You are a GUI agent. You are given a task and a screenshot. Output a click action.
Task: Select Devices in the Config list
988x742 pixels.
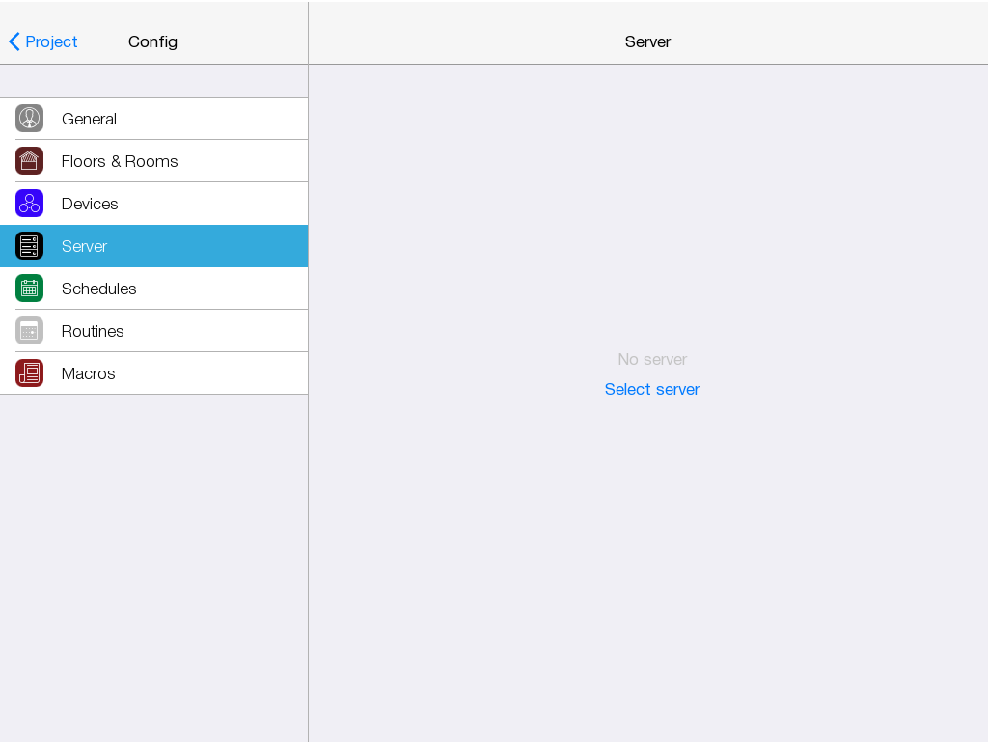point(90,204)
